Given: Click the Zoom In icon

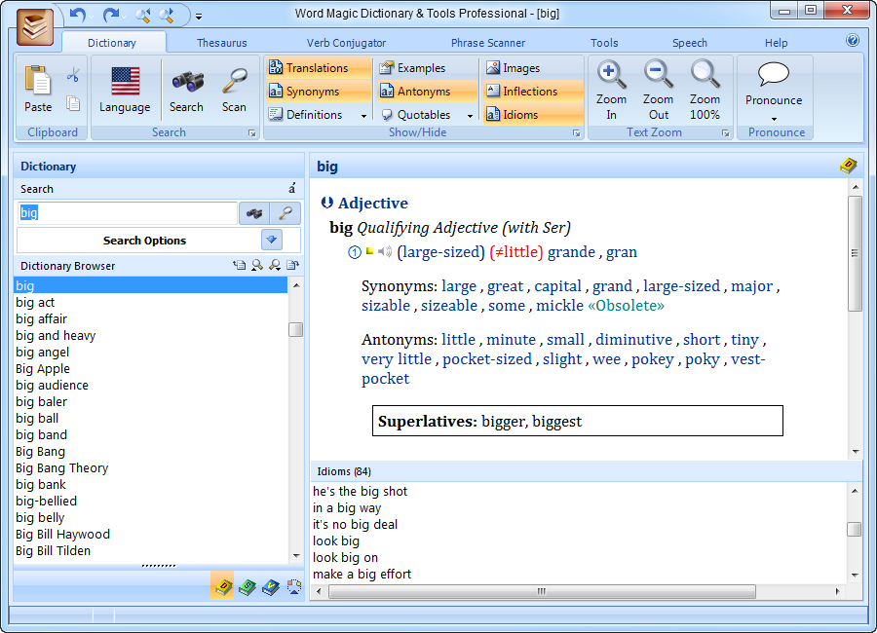Looking at the screenshot, I should pos(611,89).
